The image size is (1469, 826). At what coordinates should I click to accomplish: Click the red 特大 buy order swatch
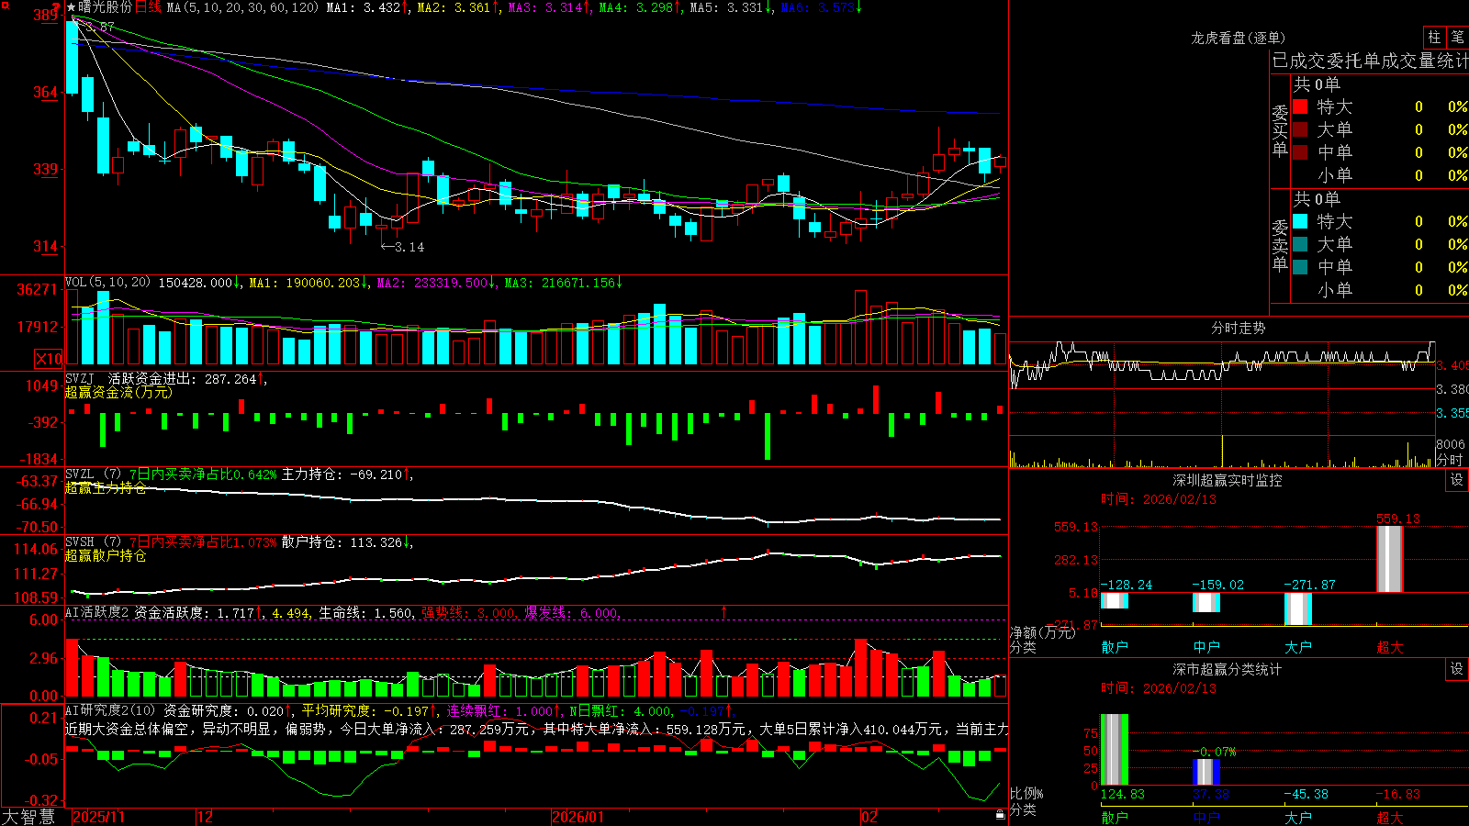point(1300,106)
